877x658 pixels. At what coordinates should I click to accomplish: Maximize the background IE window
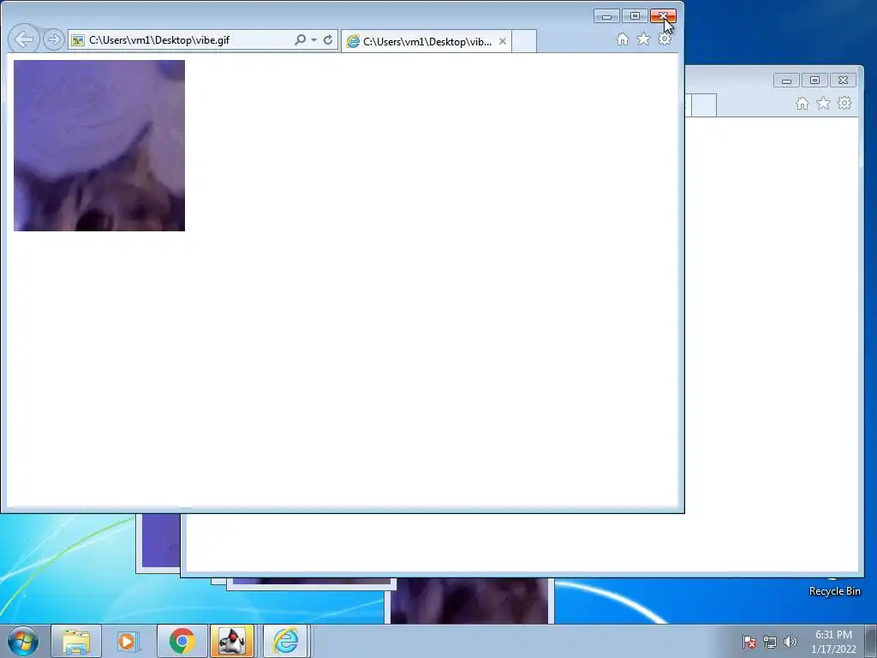(815, 81)
